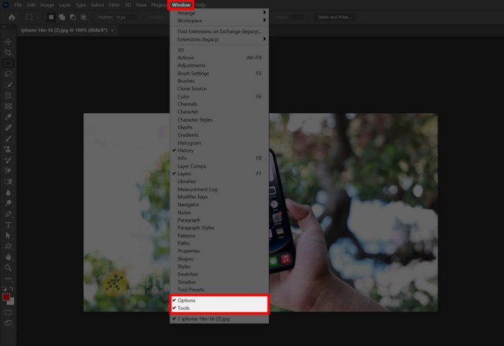Select the Lasso tool

tap(8, 75)
